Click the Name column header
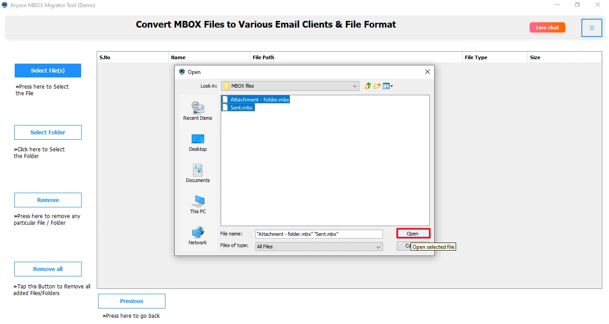The height and width of the screenshot is (324, 609). 210,57
